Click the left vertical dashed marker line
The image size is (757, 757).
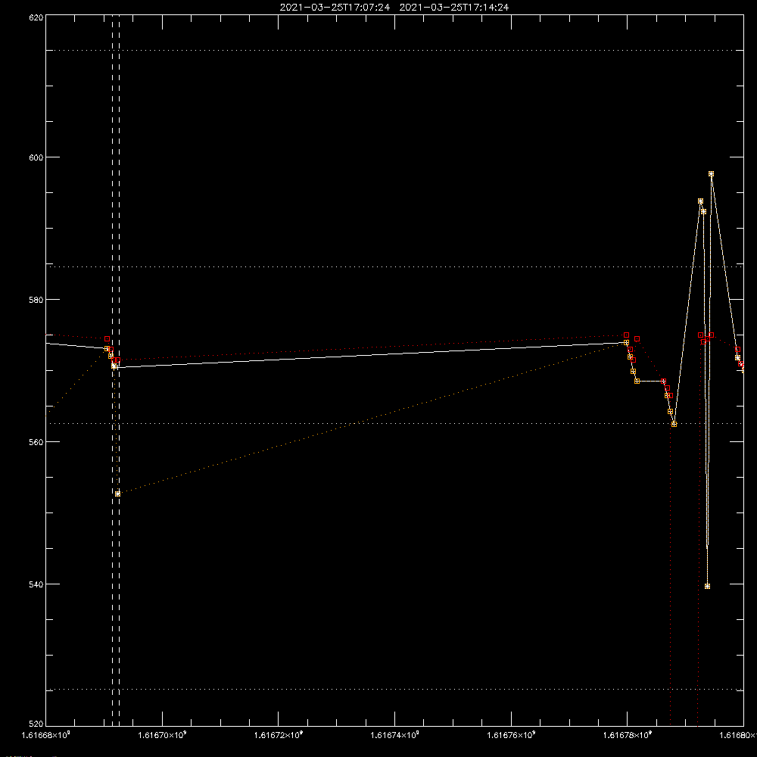[x=113, y=370]
